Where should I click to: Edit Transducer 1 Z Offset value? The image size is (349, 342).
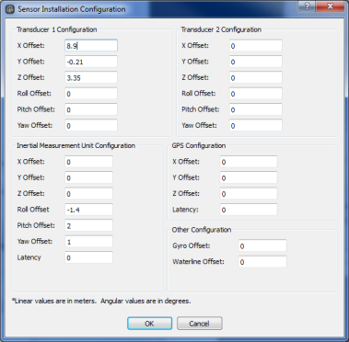point(91,77)
